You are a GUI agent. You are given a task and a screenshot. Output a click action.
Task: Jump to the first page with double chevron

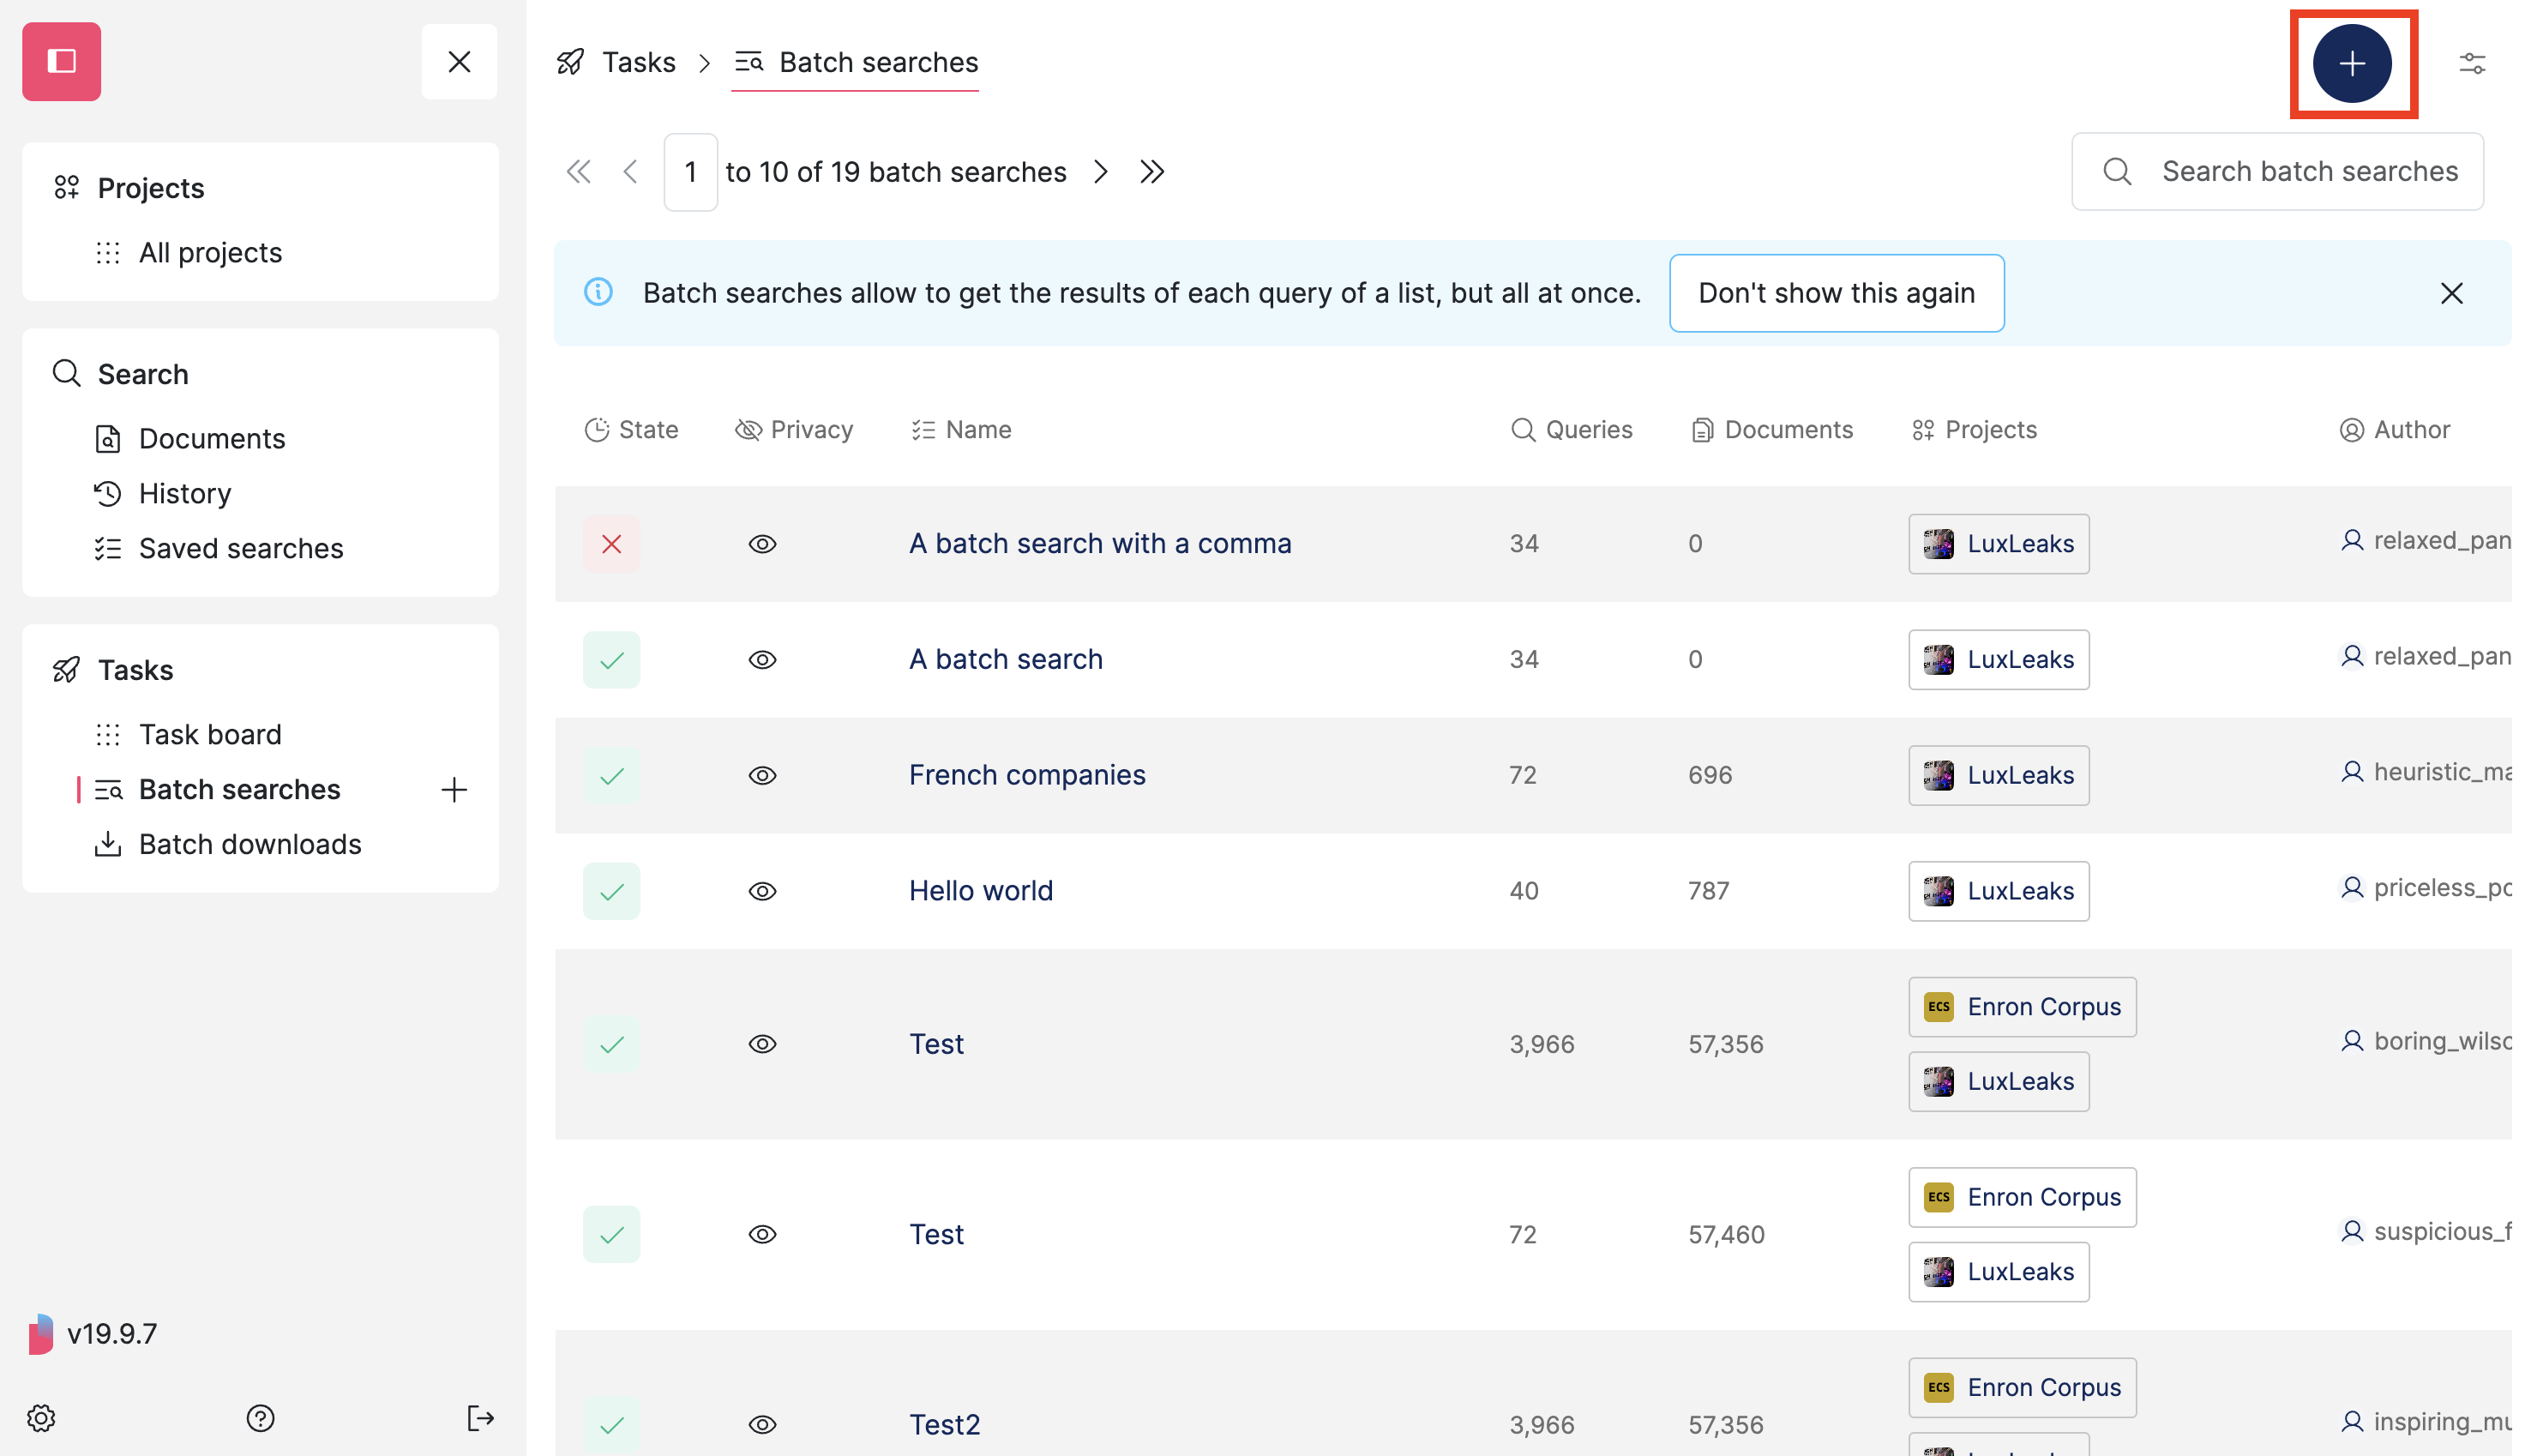(x=580, y=171)
